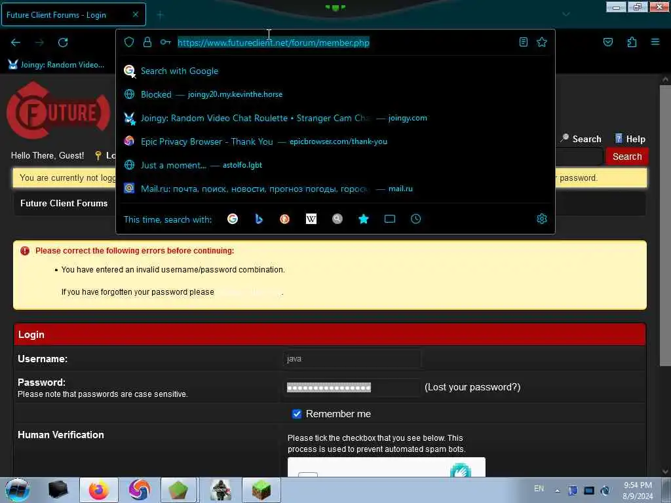Click into the Username field
671x503 pixels.
352,359
